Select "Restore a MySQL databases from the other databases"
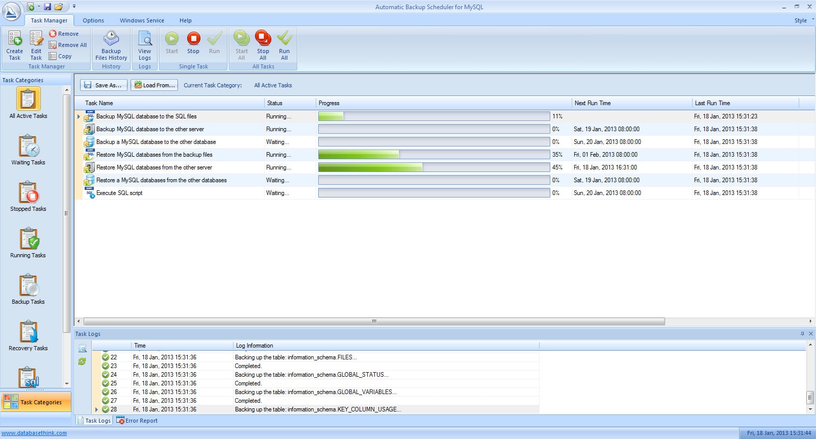The image size is (816, 439). [444, 180]
